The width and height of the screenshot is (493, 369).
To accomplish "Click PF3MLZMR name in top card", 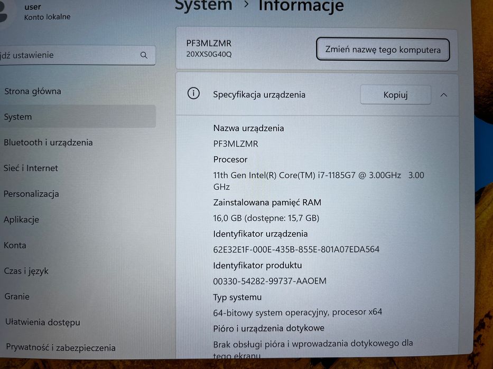I will [209, 43].
